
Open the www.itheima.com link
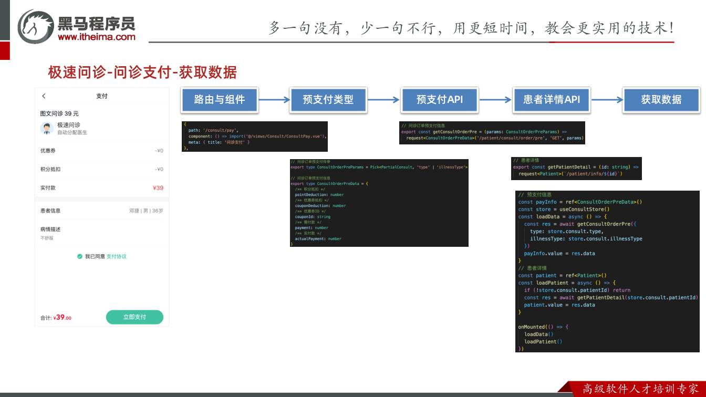pyautogui.click(x=97, y=37)
